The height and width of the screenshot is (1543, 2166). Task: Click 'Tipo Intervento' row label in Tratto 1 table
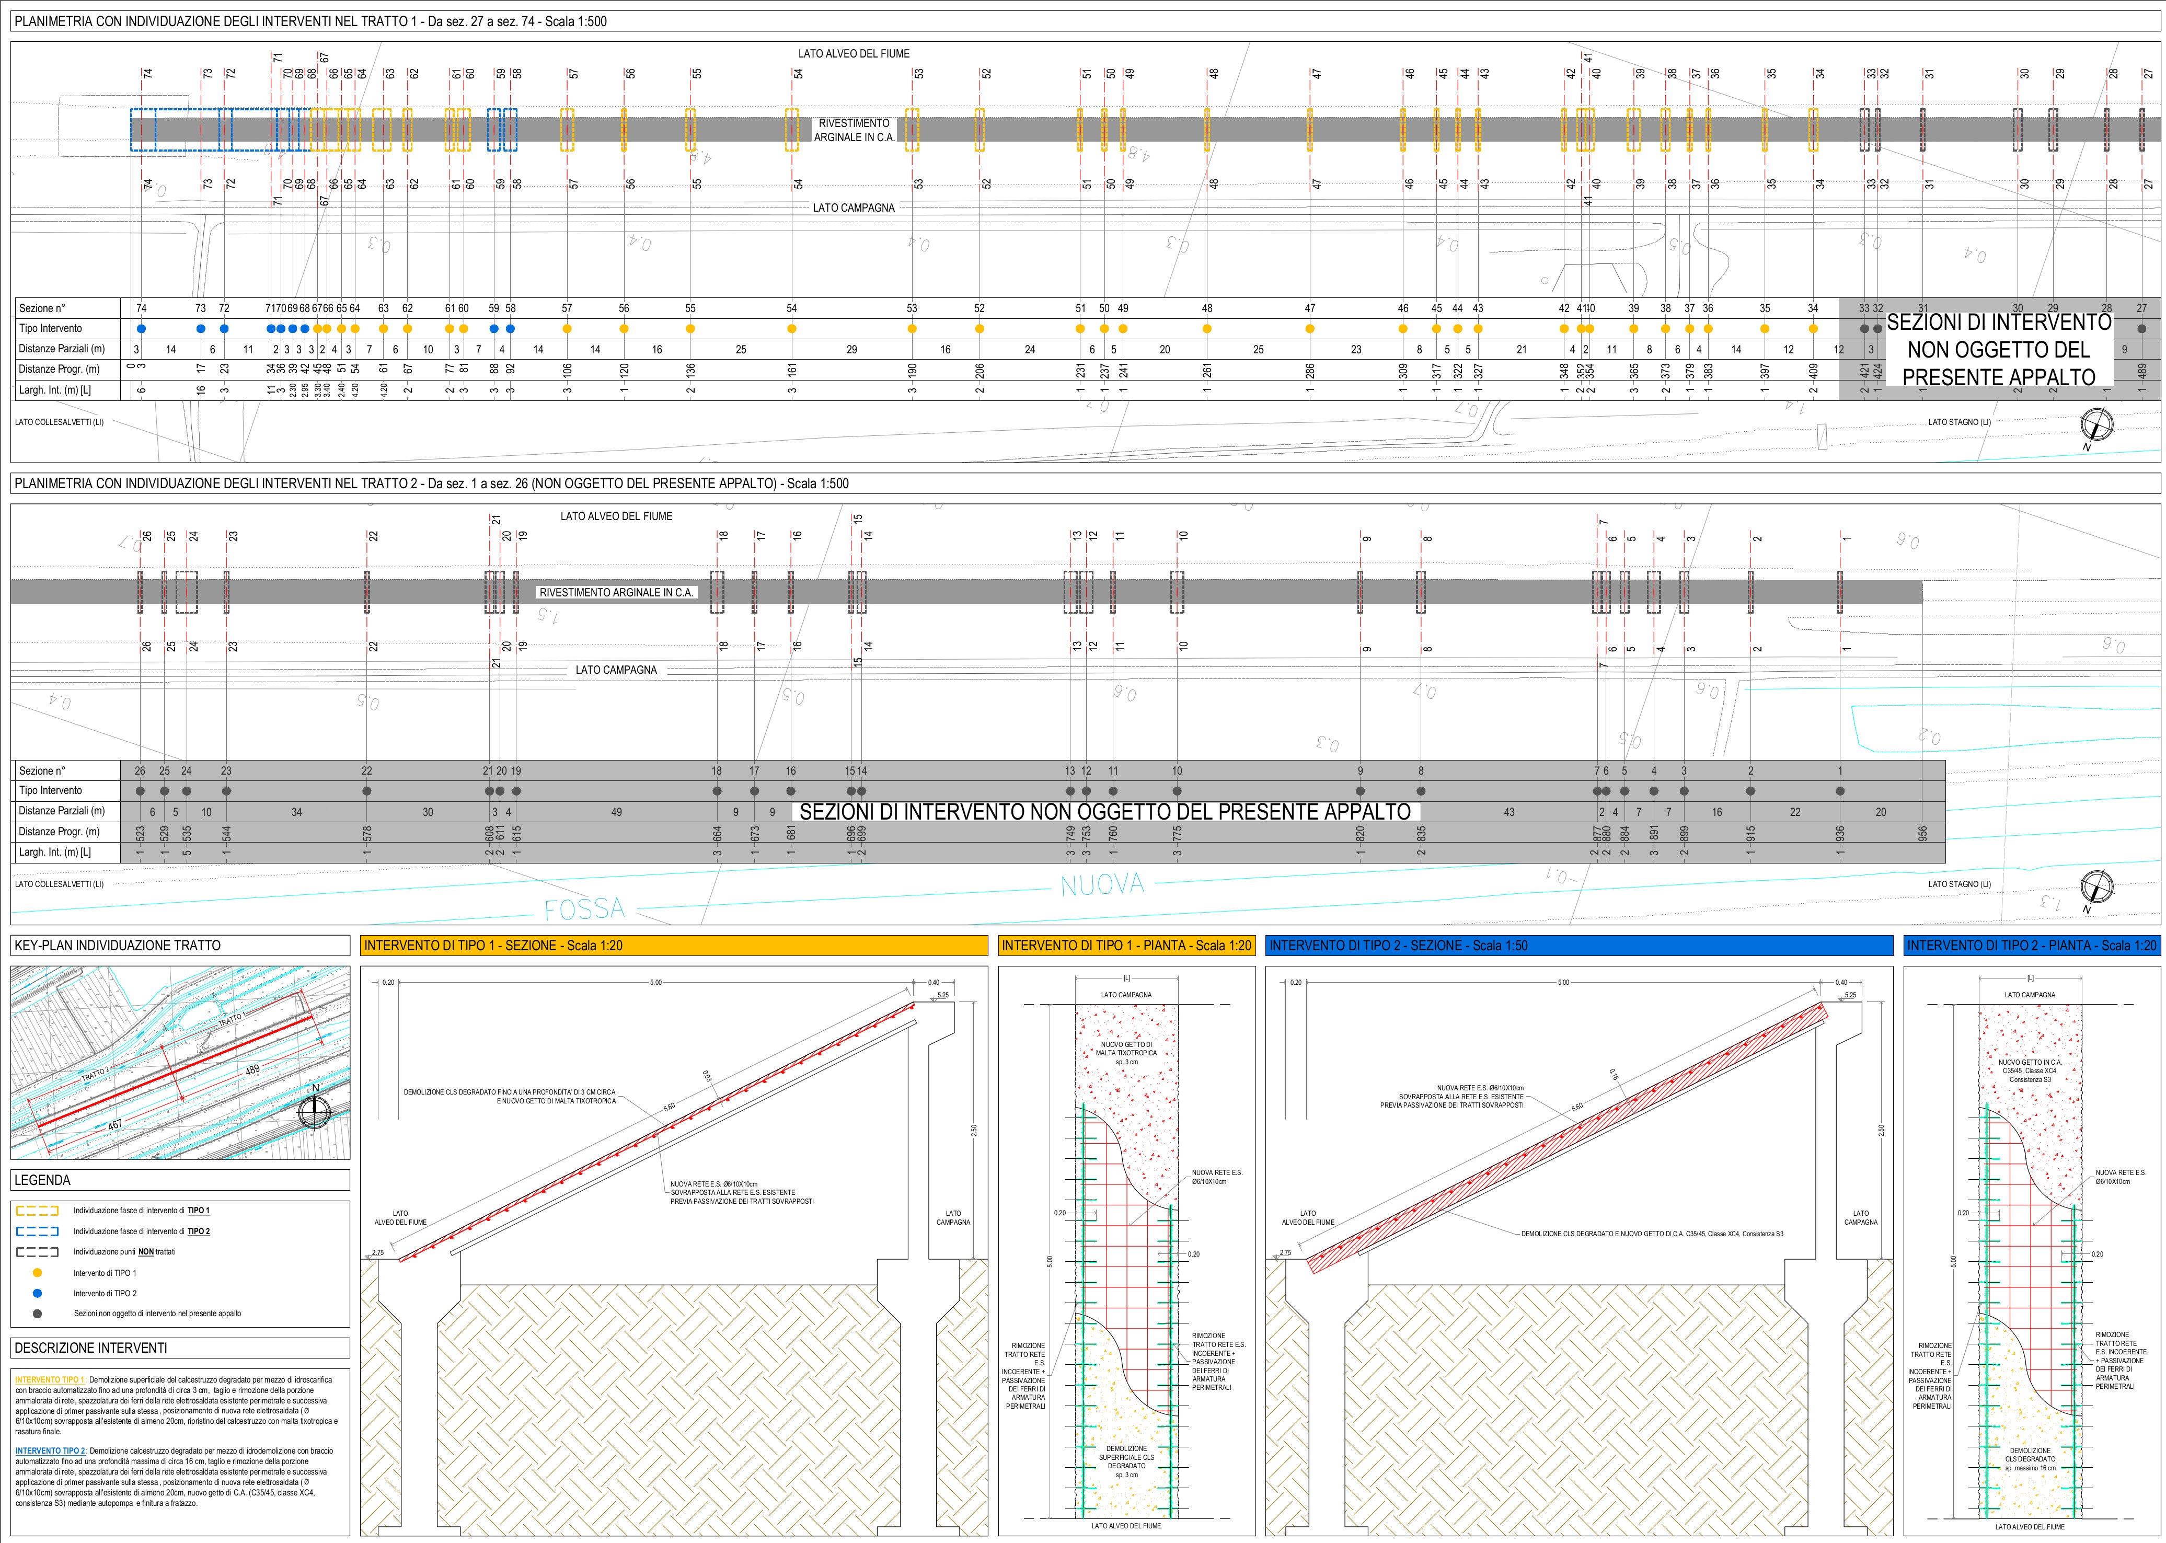pos(50,329)
